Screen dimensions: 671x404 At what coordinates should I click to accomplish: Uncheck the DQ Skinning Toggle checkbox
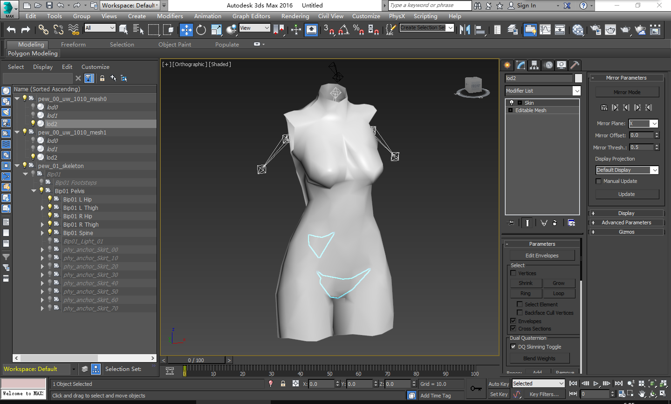coord(513,347)
